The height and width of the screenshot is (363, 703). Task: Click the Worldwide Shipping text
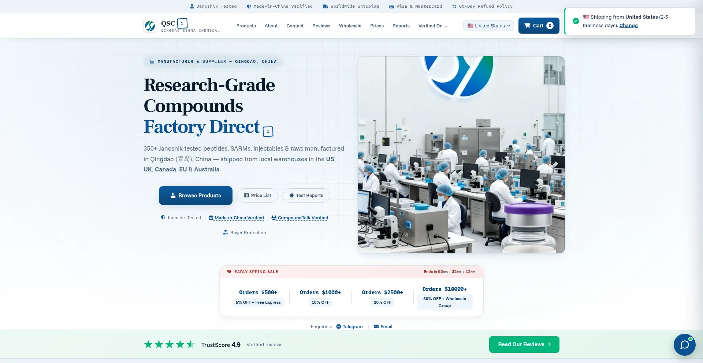click(354, 6)
